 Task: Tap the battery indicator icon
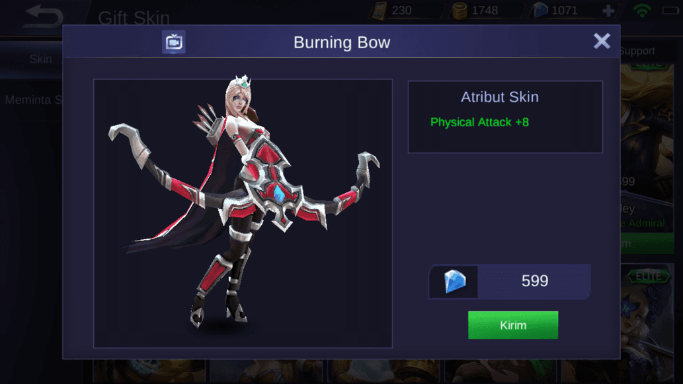pos(670,10)
